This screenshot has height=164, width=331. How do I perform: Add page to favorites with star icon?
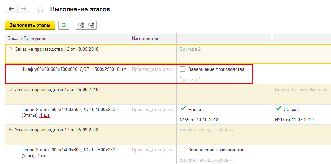pos(41,9)
